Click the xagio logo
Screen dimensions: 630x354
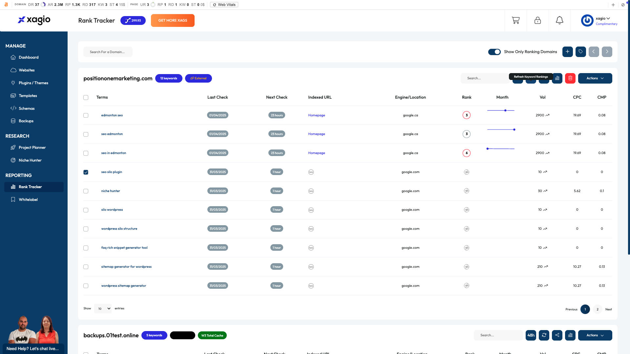(x=34, y=20)
